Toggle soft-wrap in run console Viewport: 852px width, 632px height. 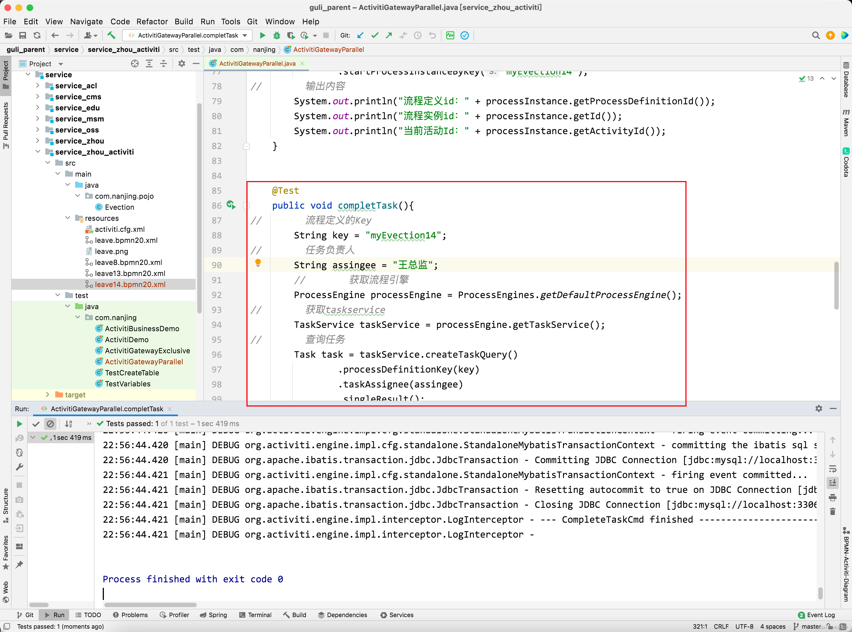832,469
